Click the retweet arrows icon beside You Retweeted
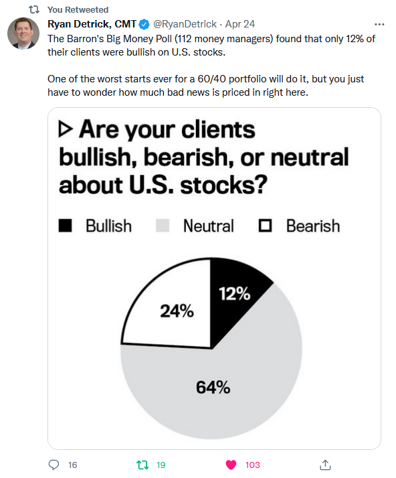 (x=34, y=10)
